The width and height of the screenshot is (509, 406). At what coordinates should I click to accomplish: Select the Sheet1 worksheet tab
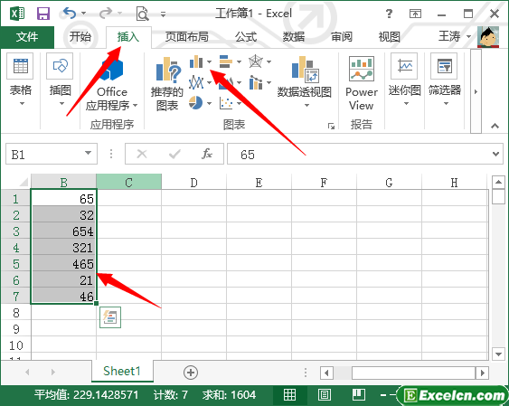(x=122, y=371)
